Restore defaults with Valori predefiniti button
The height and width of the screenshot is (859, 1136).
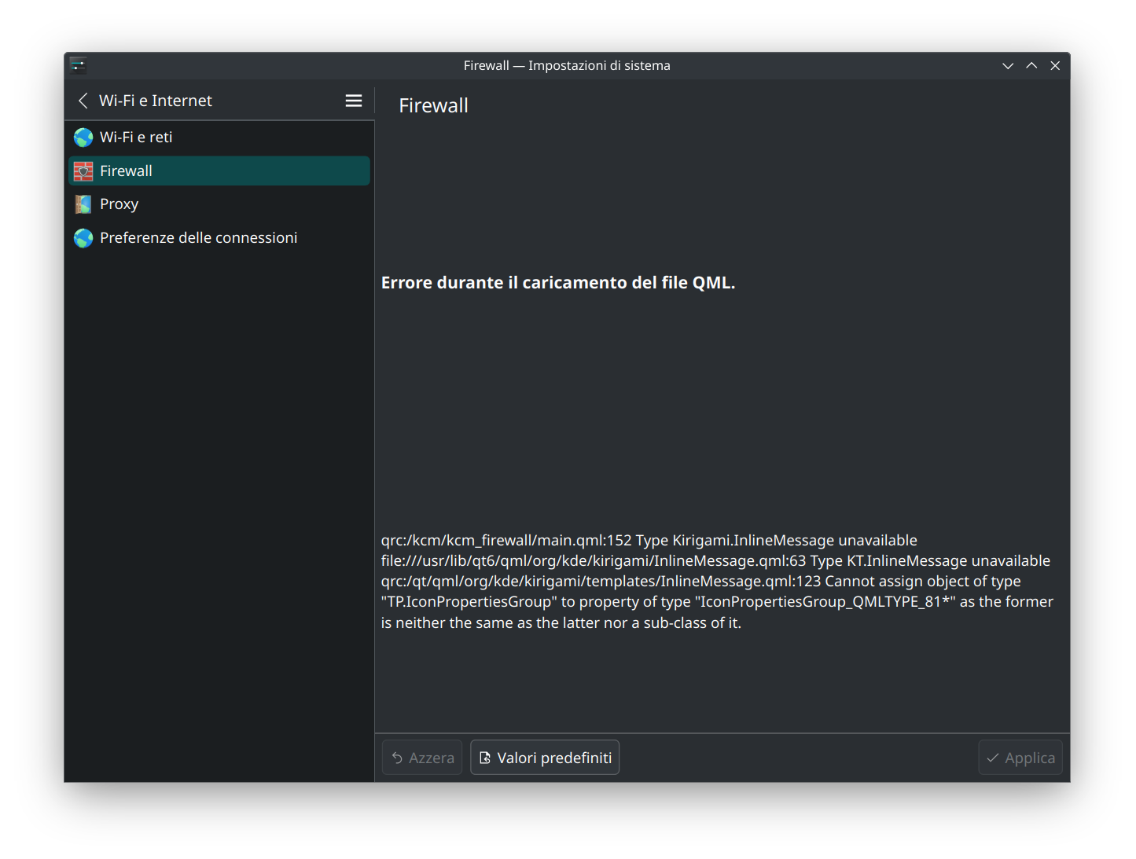point(545,758)
